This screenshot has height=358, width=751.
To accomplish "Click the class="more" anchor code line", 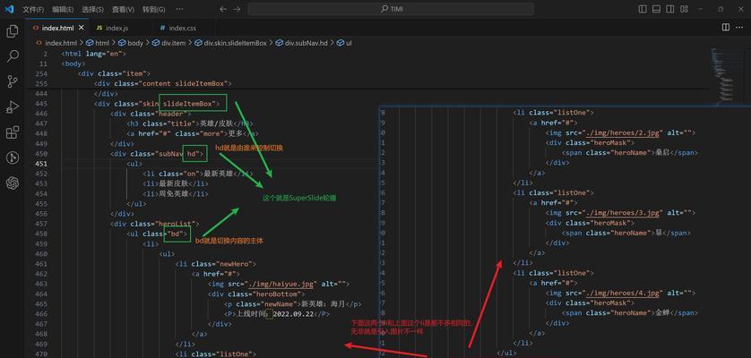I will 193,133.
